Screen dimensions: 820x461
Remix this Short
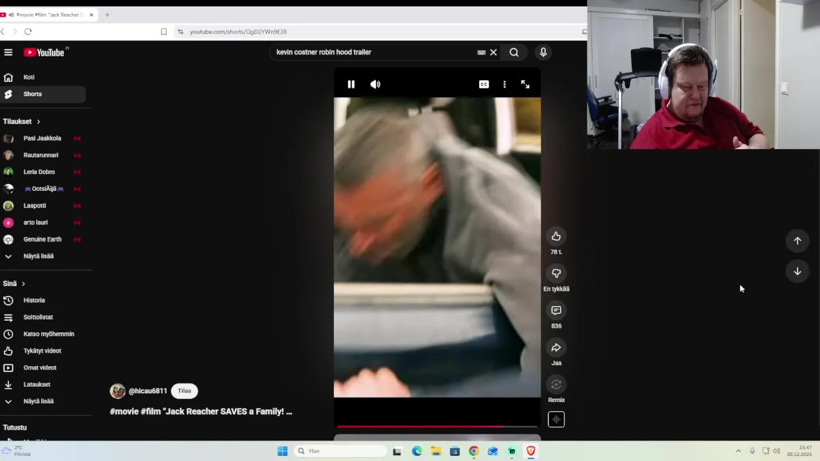pos(556,384)
